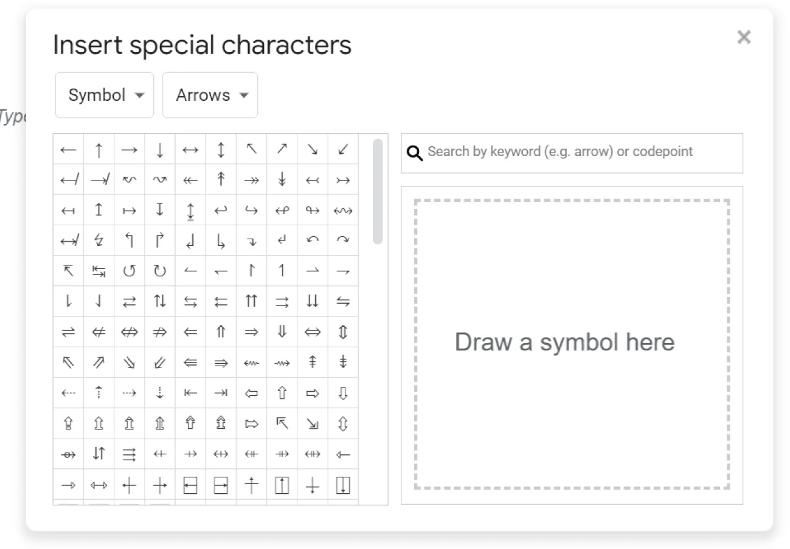Select the clockwise open circle arrow
The width and height of the screenshot is (790, 549).
click(x=159, y=270)
